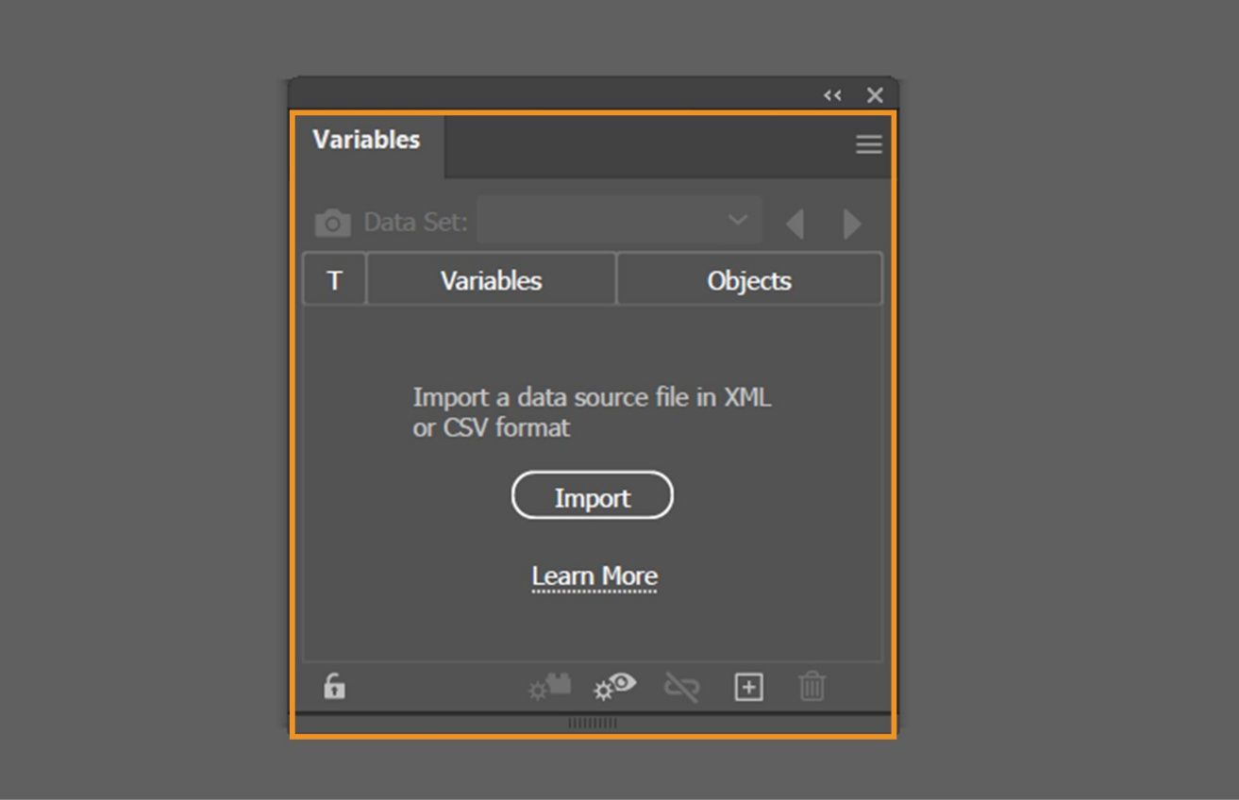Viewport: 1239px width, 800px height.
Task: Click the Objects column header
Action: 749,279
